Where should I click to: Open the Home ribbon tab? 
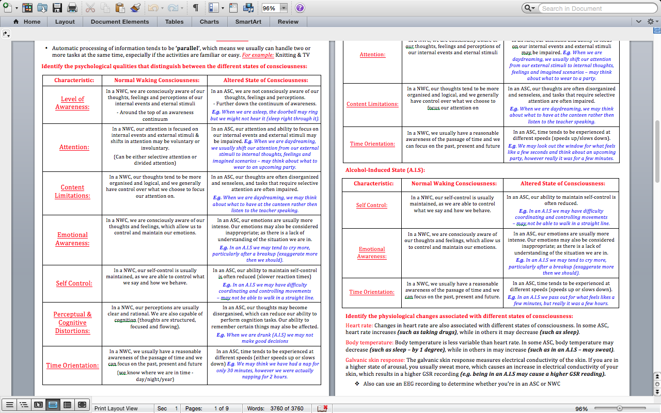(27, 22)
